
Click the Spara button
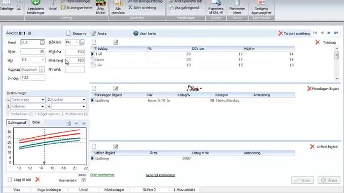coord(303,180)
